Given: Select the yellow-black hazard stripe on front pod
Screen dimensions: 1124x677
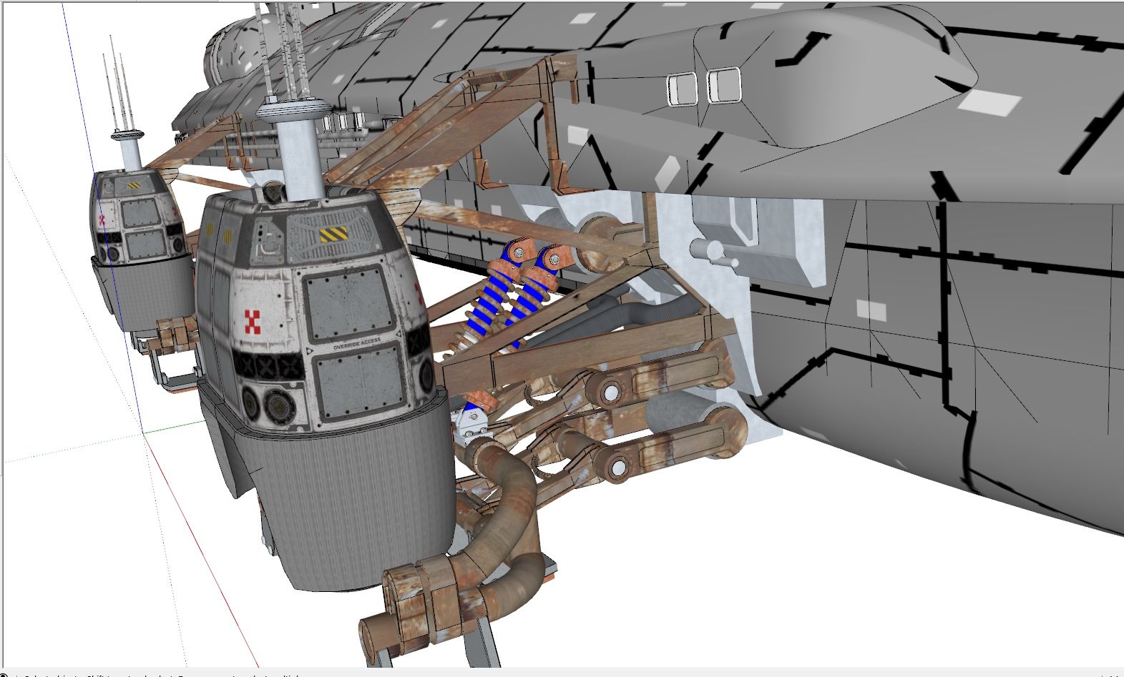Looking at the screenshot, I should [333, 234].
